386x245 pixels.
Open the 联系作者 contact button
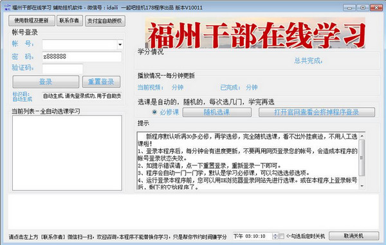point(69,21)
